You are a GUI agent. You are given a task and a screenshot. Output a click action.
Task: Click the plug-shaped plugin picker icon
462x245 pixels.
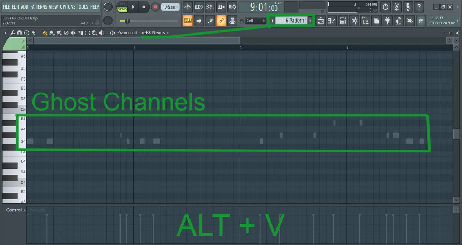coord(388,21)
